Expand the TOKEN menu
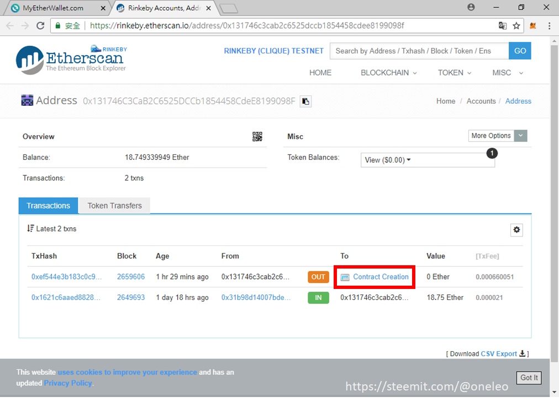Viewport: 559px width, 402px height. click(x=455, y=73)
